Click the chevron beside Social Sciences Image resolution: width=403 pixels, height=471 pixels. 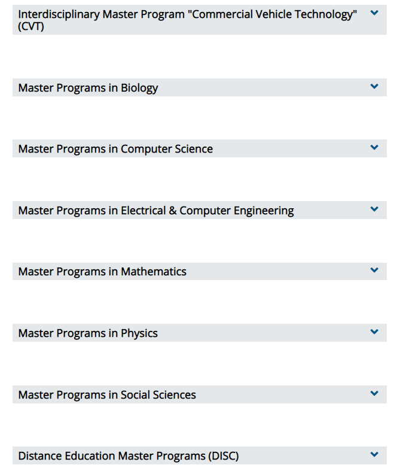click(374, 394)
